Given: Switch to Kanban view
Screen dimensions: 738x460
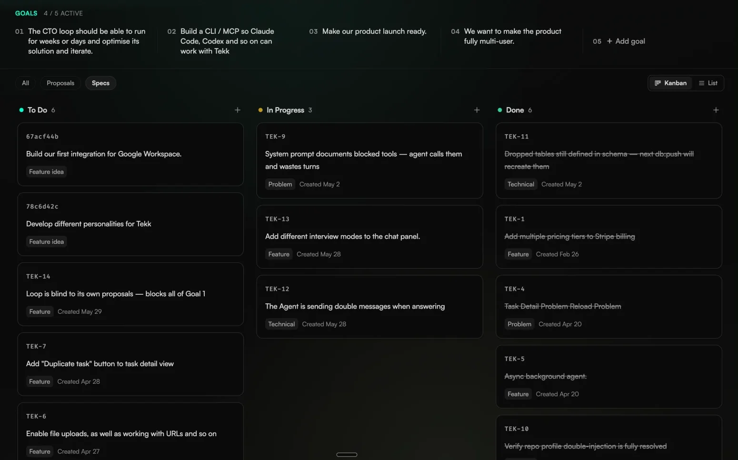Looking at the screenshot, I should pos(670,83).
